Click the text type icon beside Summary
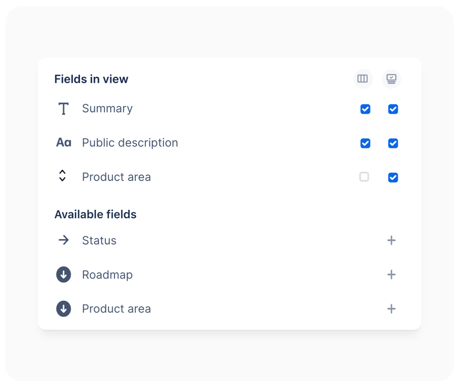Screen dimensions: 460x391 64,109
